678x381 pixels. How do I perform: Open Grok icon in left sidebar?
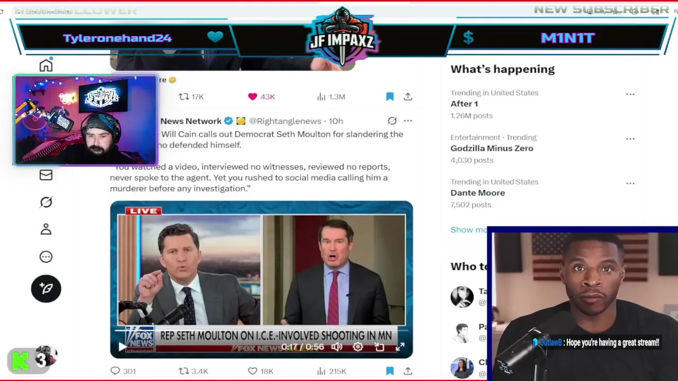coord(46,202)
